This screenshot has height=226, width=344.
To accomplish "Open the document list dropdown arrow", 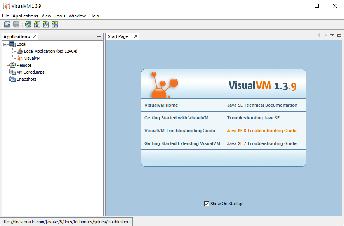I will 332,35.
